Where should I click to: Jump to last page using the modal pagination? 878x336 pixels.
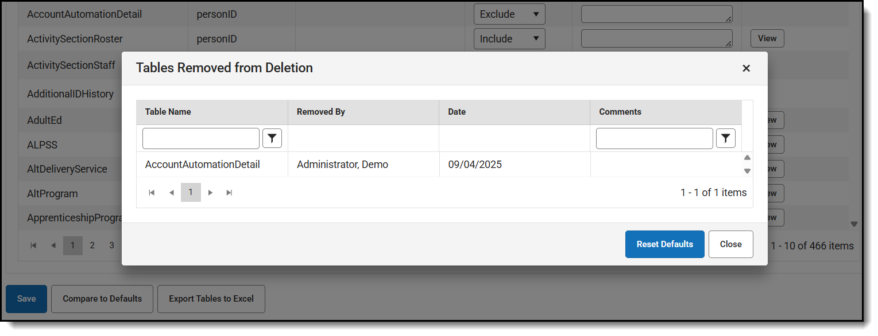pyautogui.click(x=229, y=192)
